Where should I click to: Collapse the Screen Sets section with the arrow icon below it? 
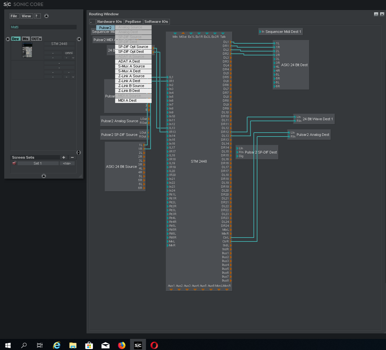[44, 176]
